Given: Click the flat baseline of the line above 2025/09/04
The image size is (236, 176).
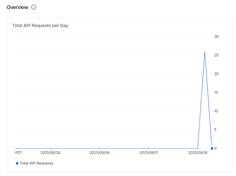Looking at the screenshot, I should point(99,148).
